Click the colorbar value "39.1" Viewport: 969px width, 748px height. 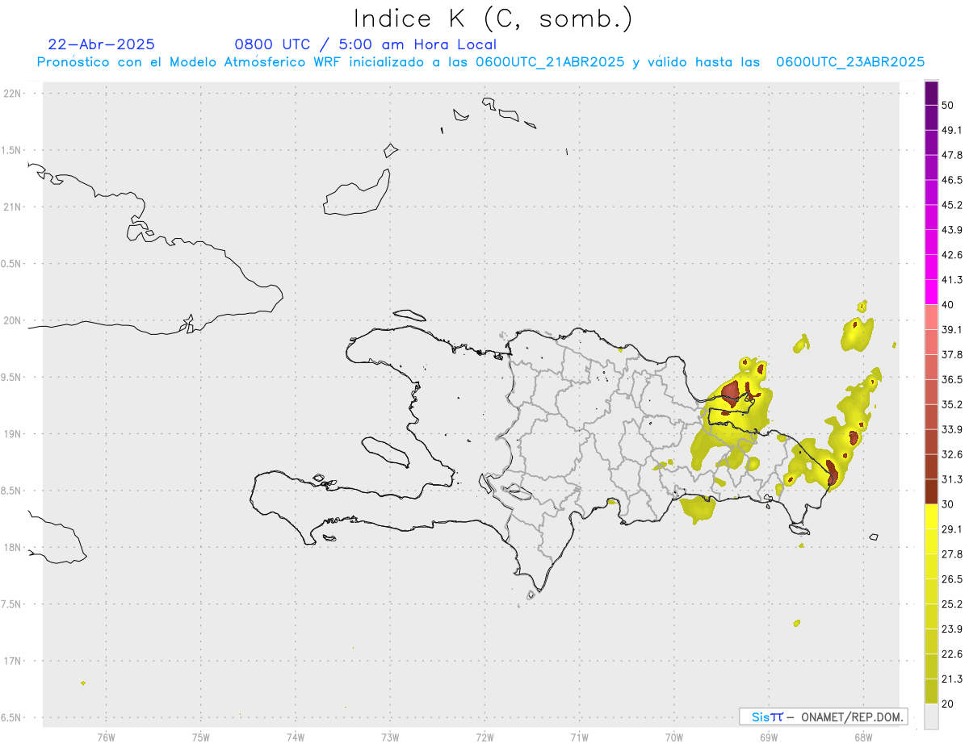tap(952, 329)
